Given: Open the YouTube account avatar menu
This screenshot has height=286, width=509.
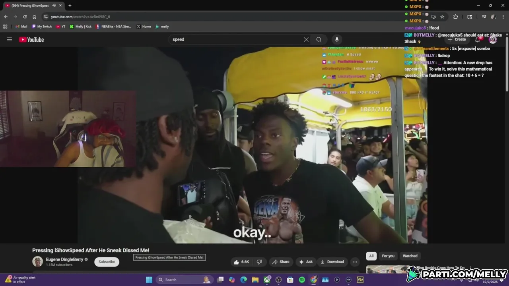Looking at the screenshot, I should (x=493, y=39).
